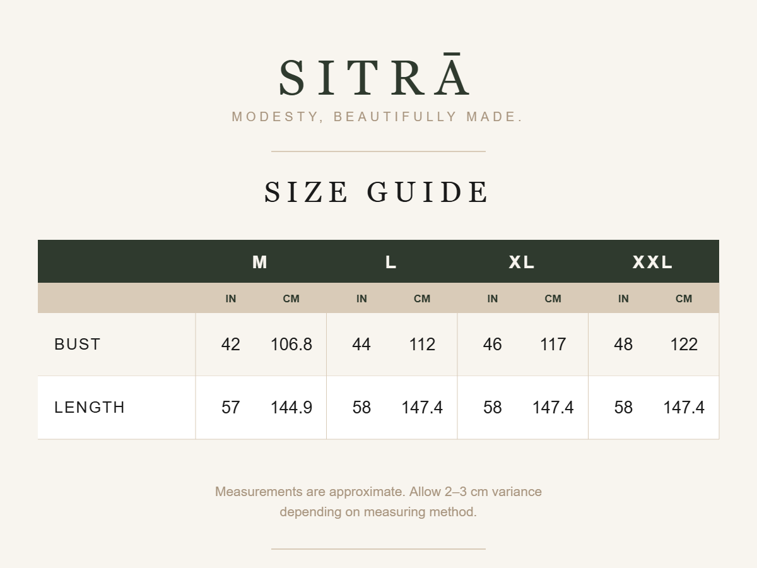
Task: Click the IN subheader under size XXL
Action: [623, 299]
